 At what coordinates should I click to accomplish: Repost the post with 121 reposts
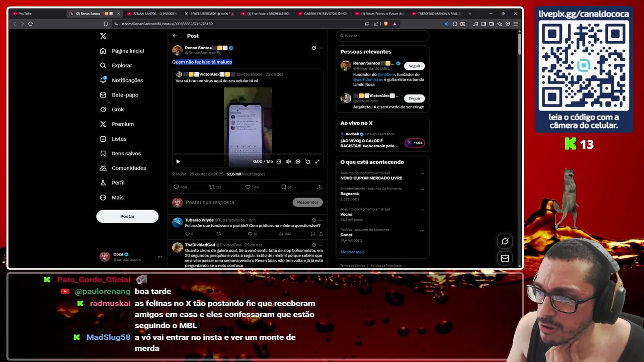215,187
